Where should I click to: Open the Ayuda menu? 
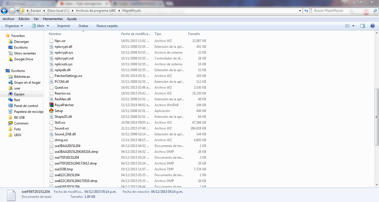coord(72,19)
